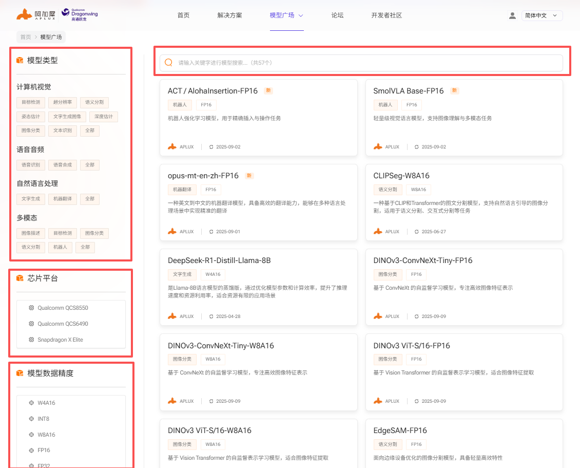The image size is (580, 468).
Task: Enable the W4A16 precision filter
Action: (46, 403)
